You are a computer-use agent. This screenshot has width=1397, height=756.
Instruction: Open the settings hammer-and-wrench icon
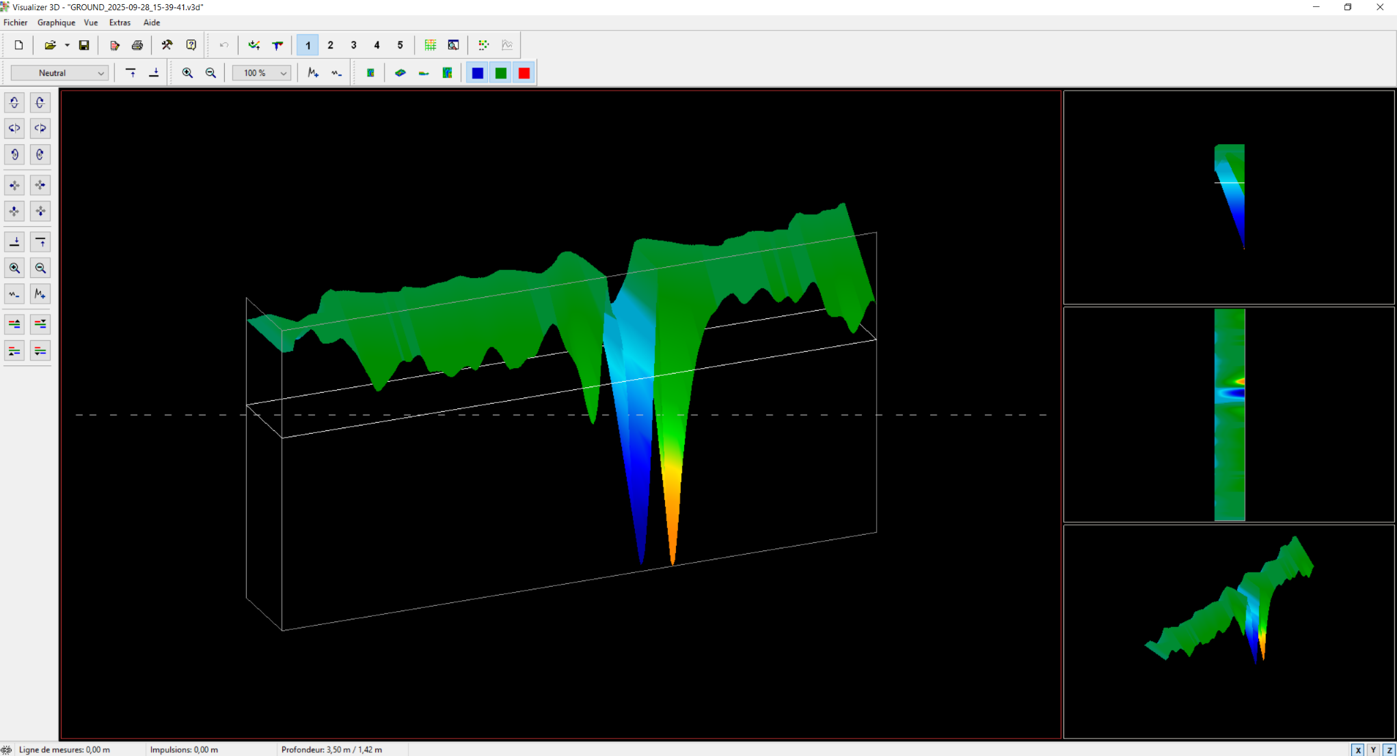(x=167, y=45)
